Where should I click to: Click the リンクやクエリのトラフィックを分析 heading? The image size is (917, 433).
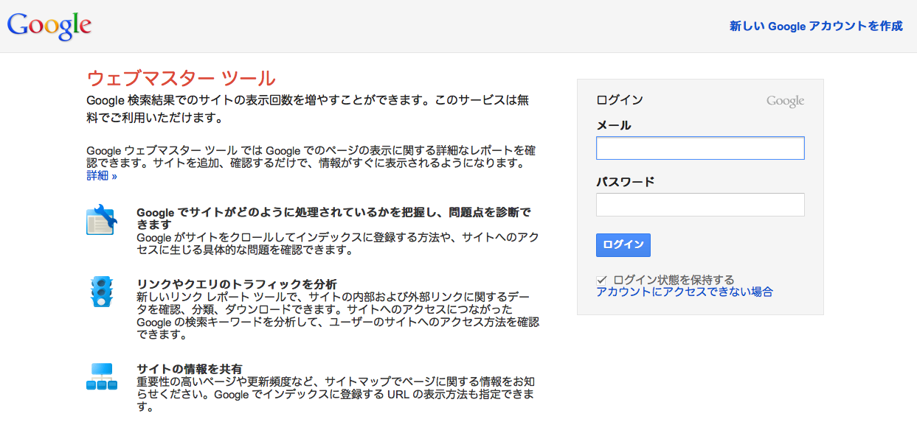click(237, 284)
